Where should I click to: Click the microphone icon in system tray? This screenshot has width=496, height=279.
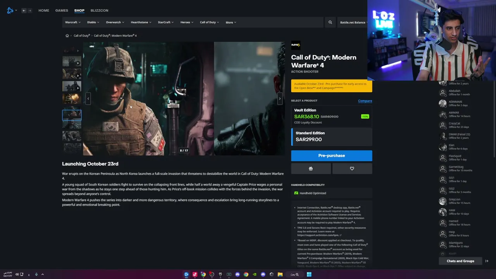pyautogui.click(x=36, y=274)
